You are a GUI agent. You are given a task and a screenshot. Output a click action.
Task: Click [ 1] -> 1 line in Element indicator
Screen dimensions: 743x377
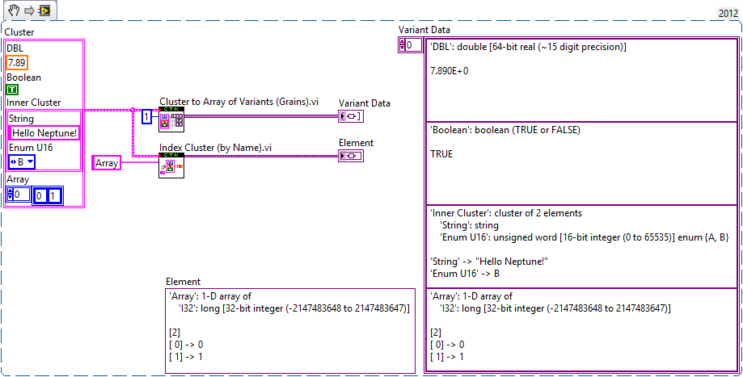186,357
